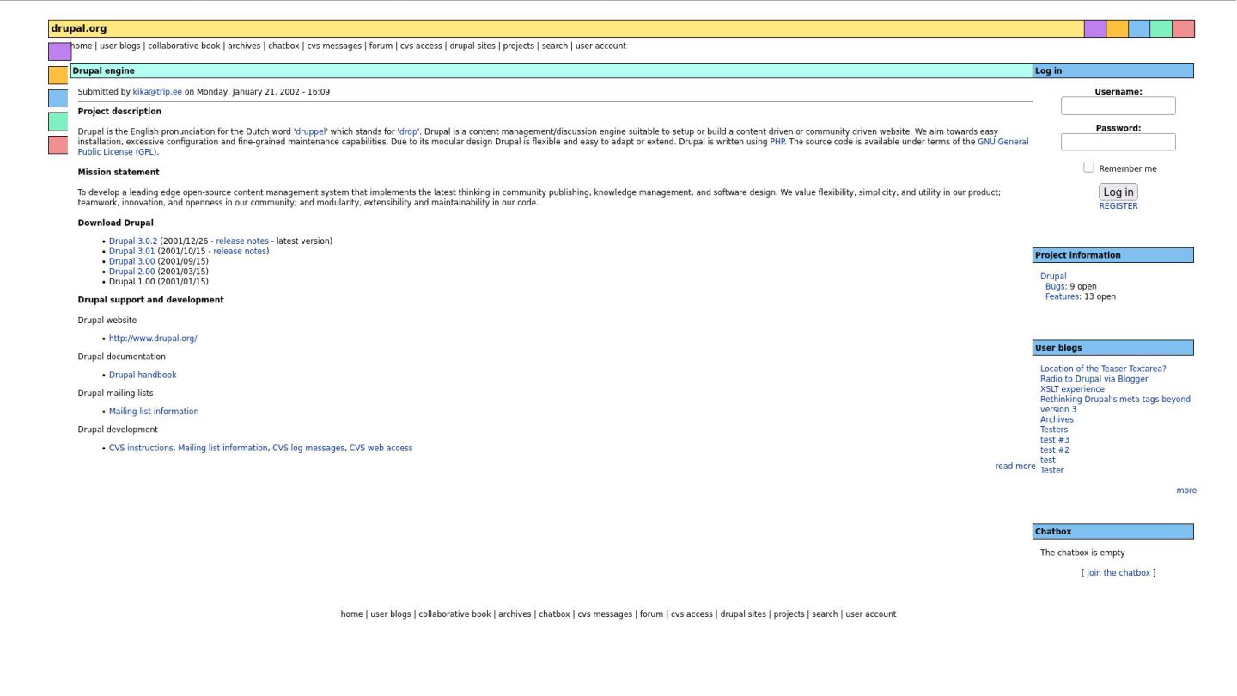
Task: Open user blogs in the footer navigation
Action: pos(391,614)
